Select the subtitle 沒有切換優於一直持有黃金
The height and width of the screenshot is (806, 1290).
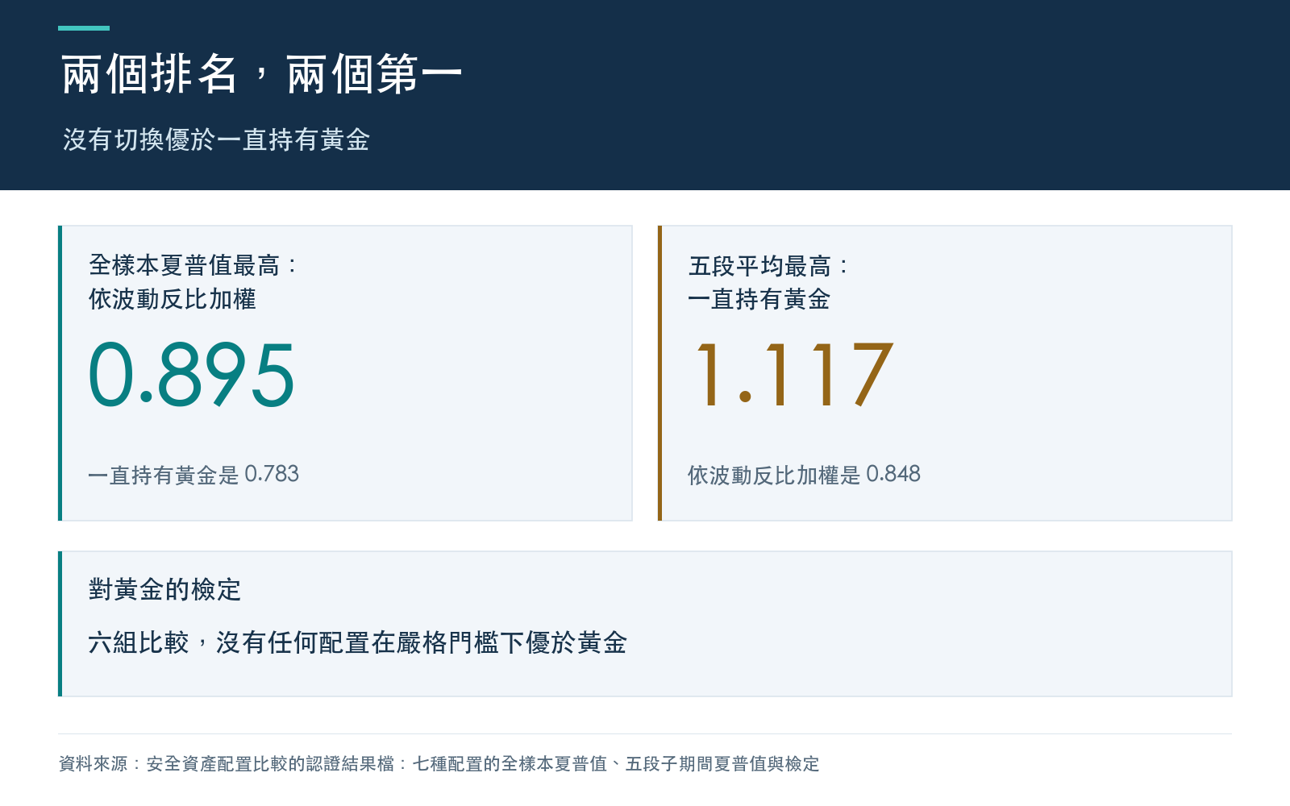216,140
